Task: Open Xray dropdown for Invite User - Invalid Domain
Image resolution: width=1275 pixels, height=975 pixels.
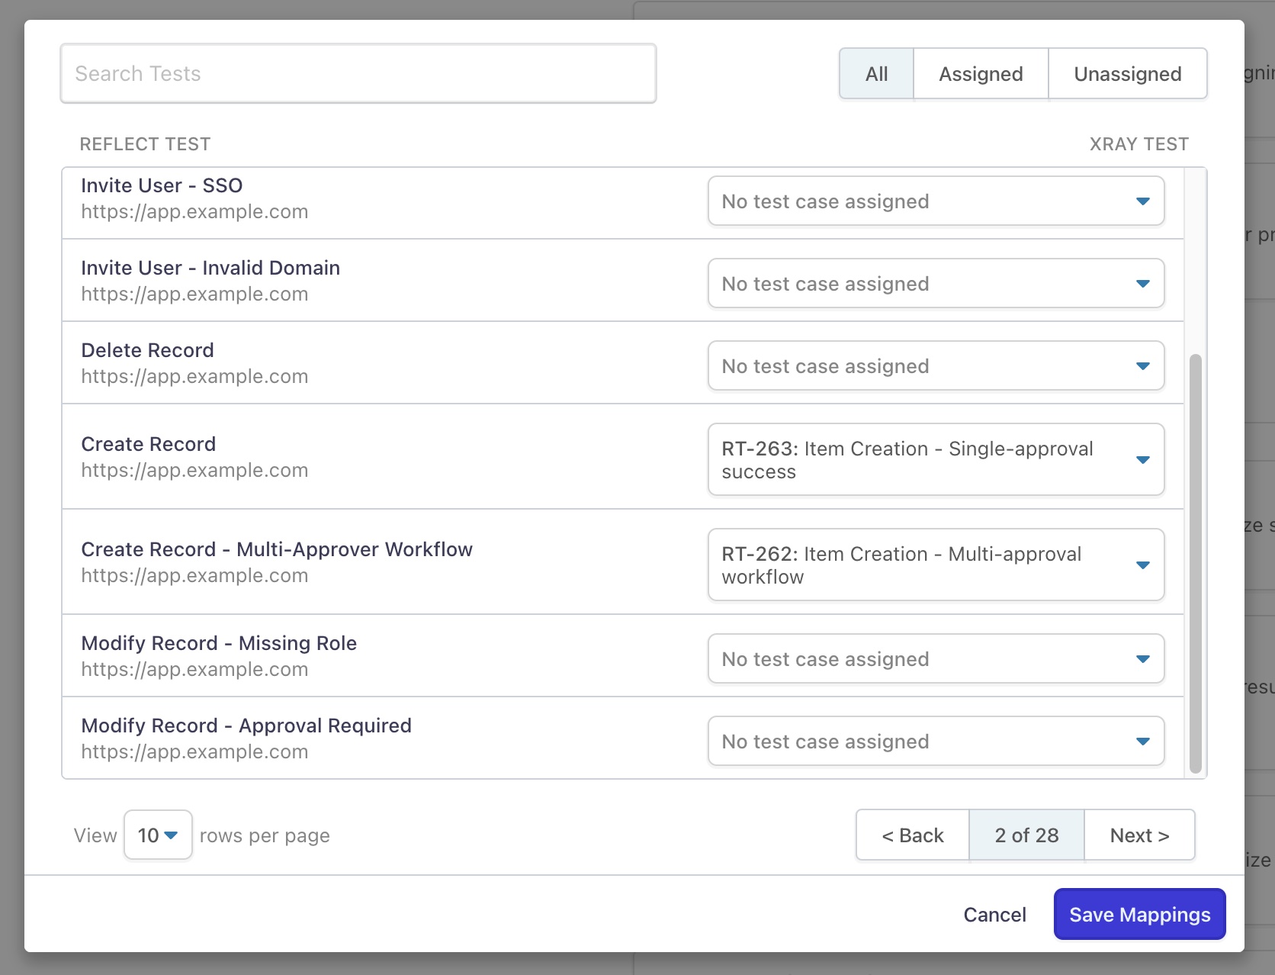Action: coord(936,284)
